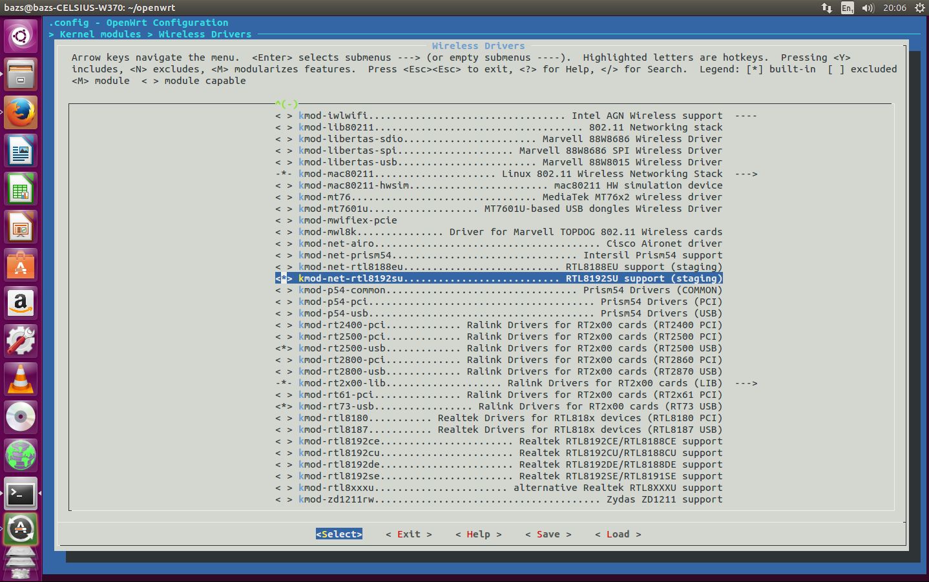Toggle the kmod-iwlwifi selection bracket

284,116
